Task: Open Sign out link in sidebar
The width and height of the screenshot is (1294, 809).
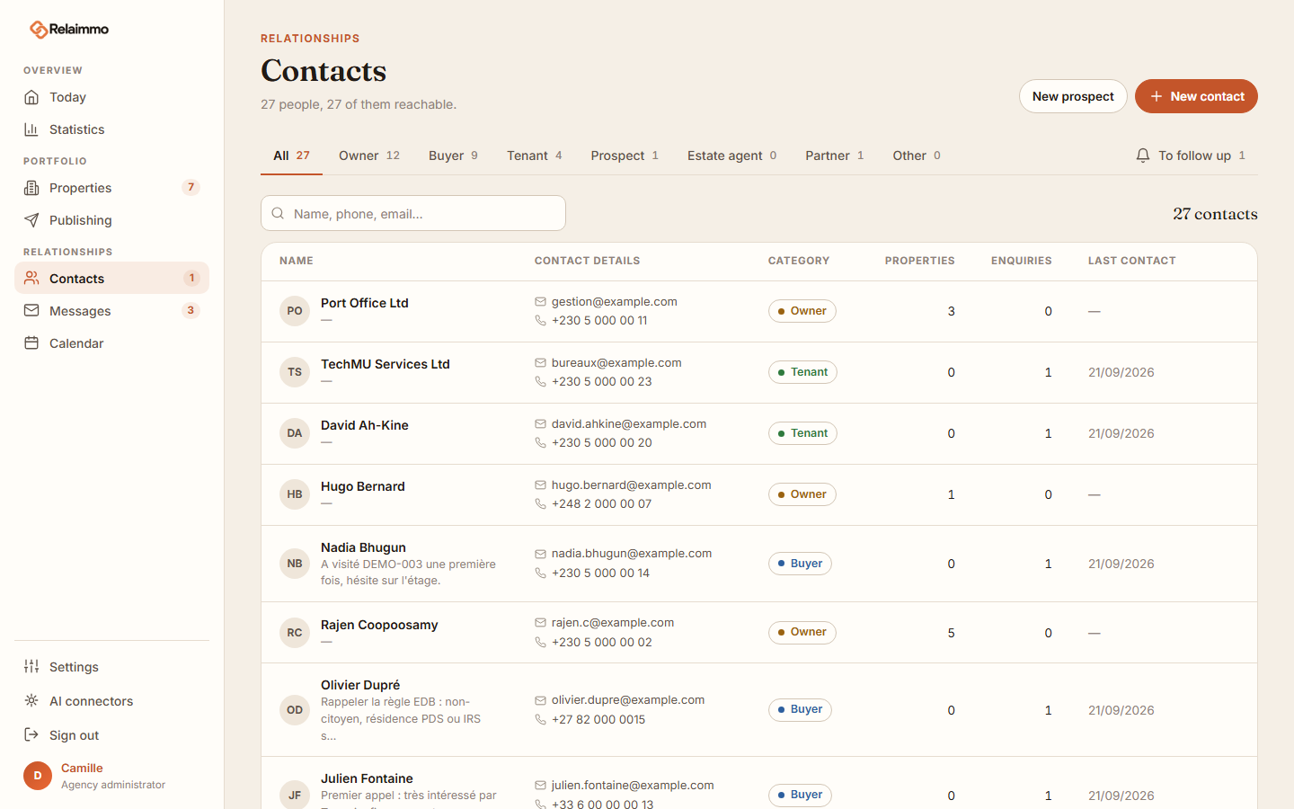Action: (111, 735)
